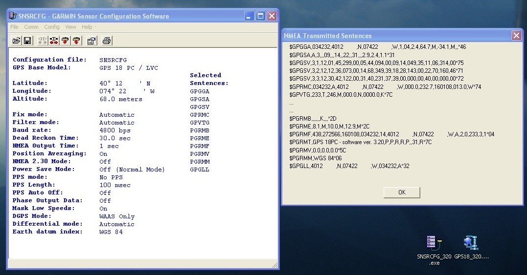Click the 'No PPS' value
The image size is (527, 275).
tap(111, 177)
